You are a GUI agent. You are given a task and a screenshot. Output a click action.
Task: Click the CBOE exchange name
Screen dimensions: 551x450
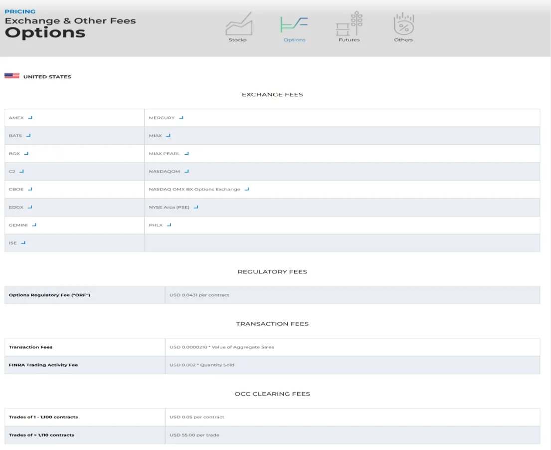[x=16, y=189]
